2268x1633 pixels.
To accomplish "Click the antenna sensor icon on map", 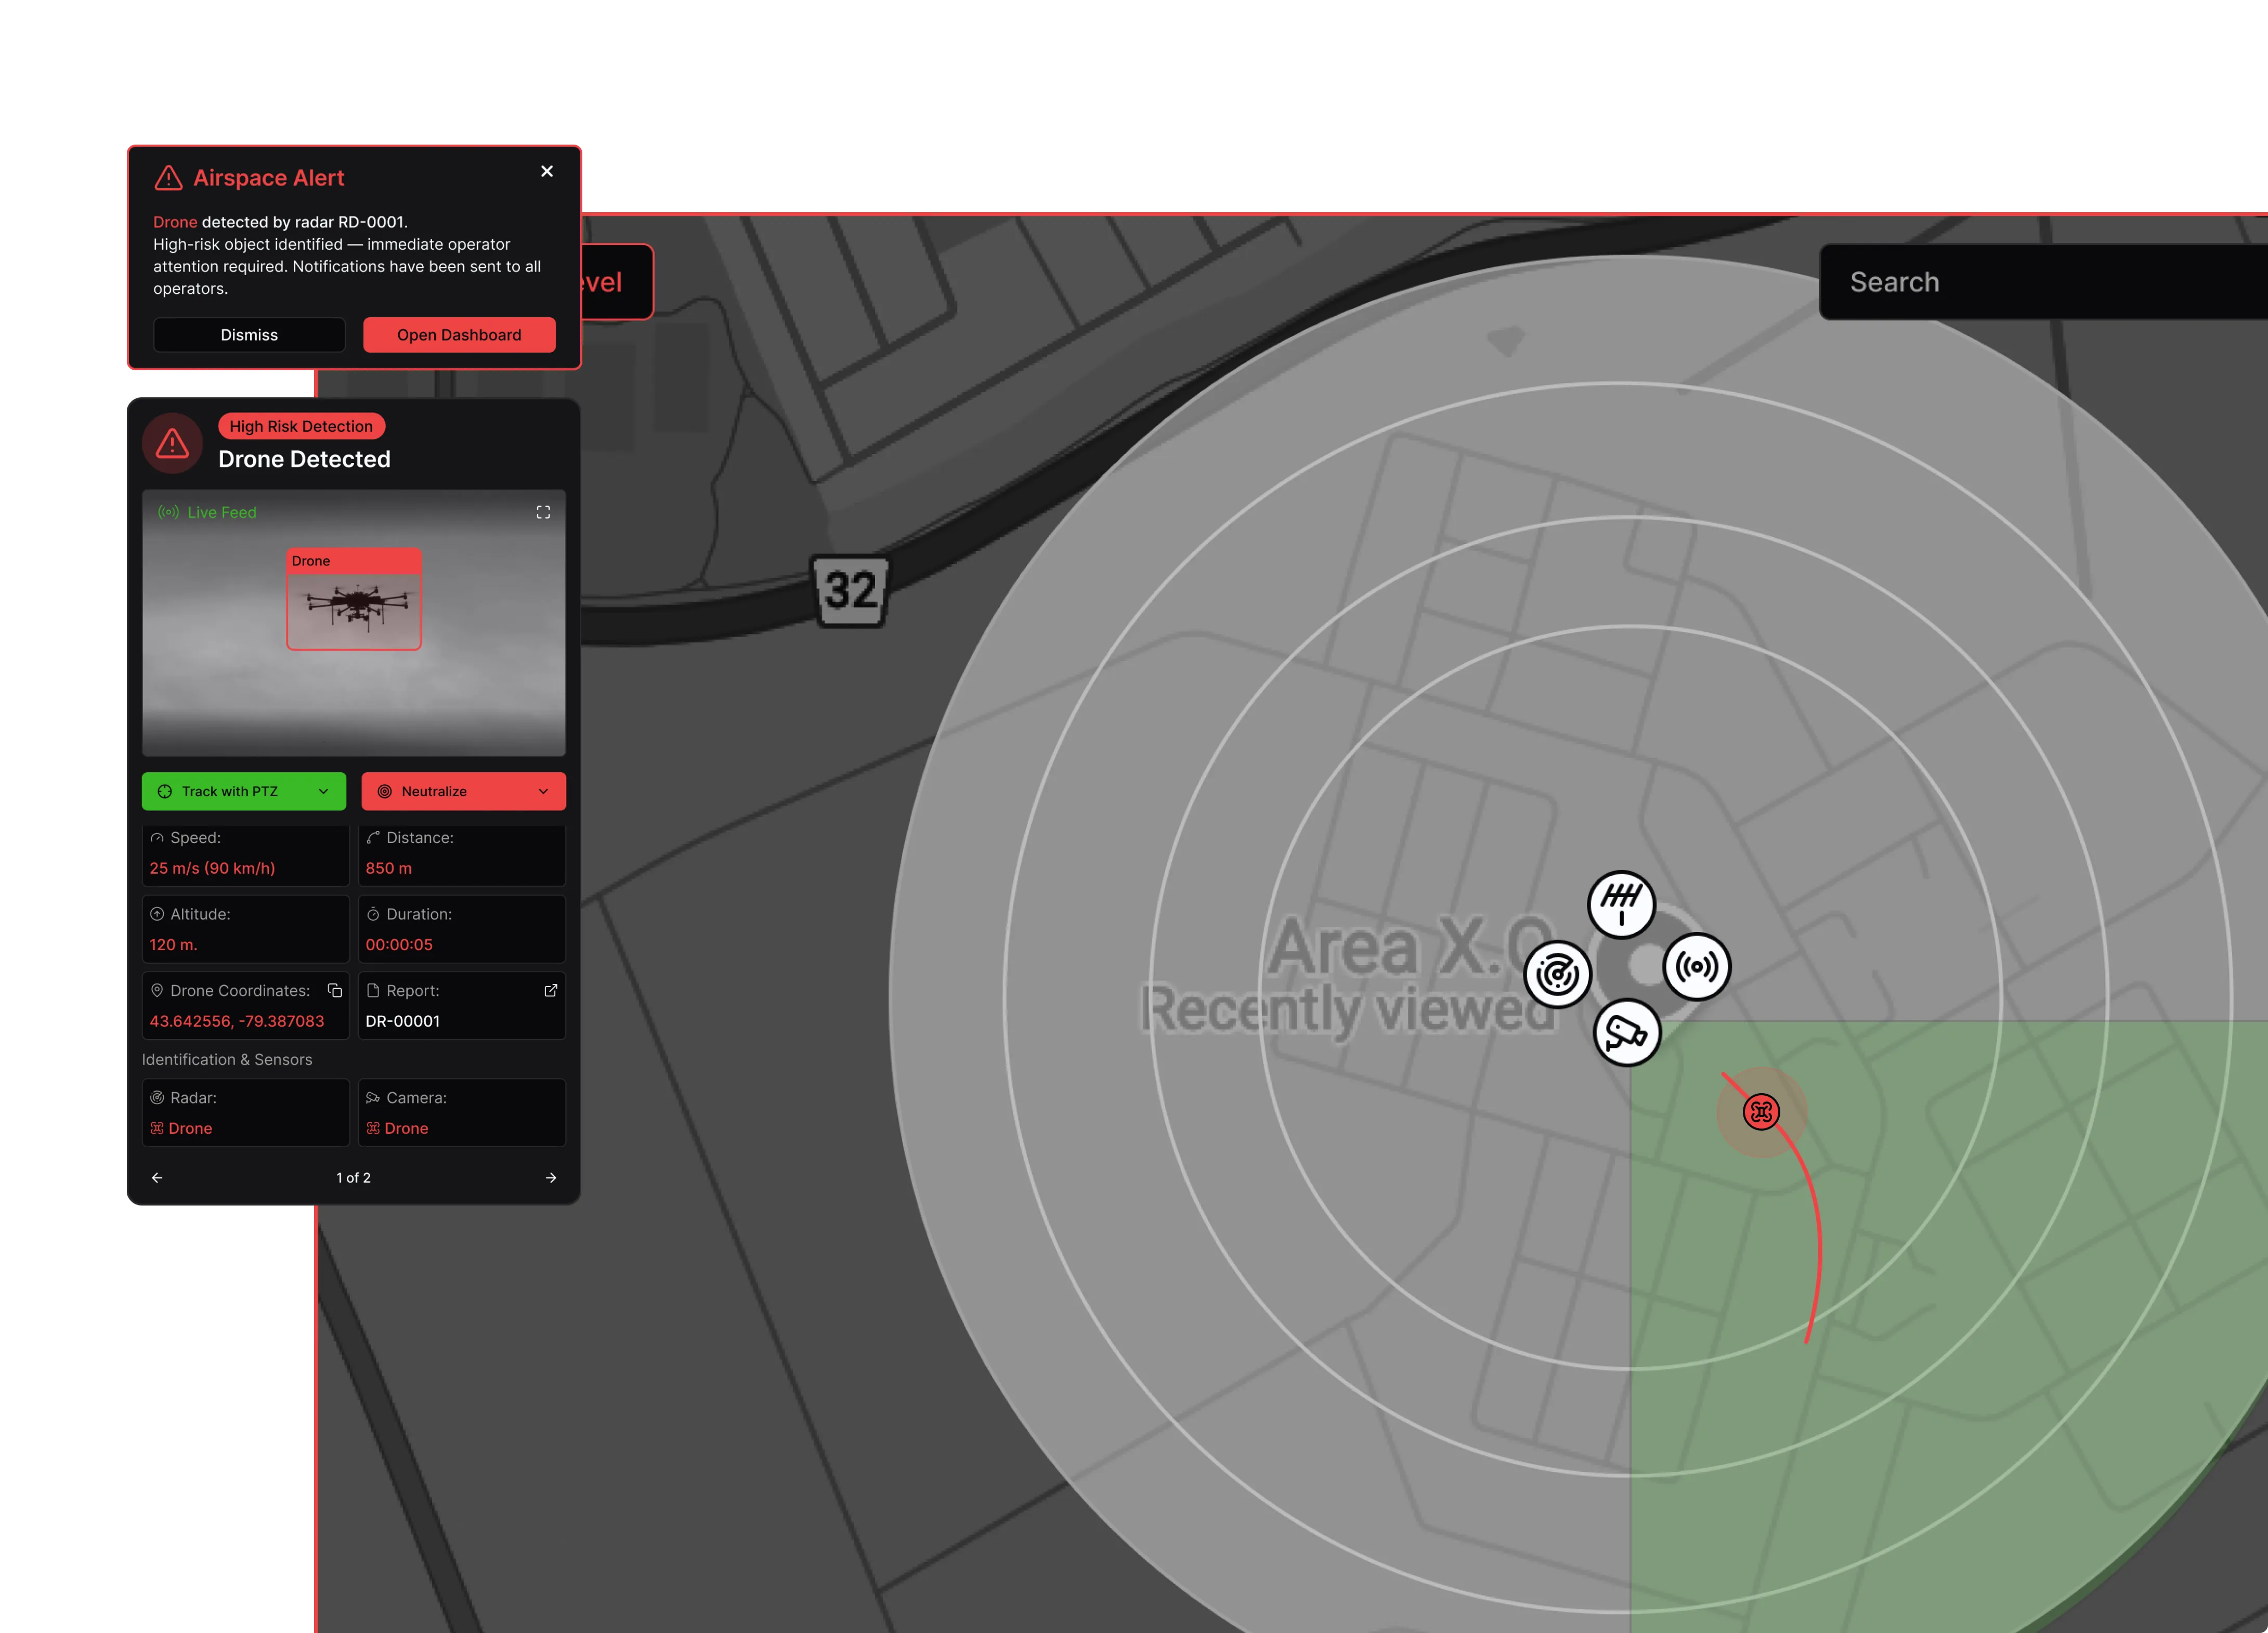I will point(1621,904).
